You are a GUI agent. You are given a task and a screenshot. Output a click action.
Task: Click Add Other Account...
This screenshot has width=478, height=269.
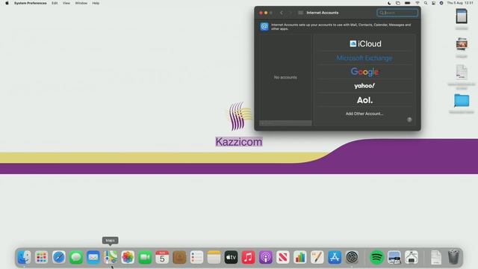point(365,114)
